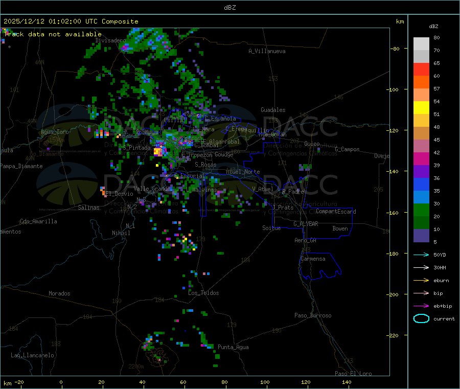Click the 'J_Prats' map label
Image resolution: width=460 pixels, height=389 pixels.
pos(283,208)
